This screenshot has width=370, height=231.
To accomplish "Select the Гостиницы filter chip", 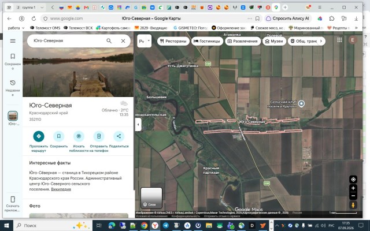I will pyautogui.click(x=207, y=41).
